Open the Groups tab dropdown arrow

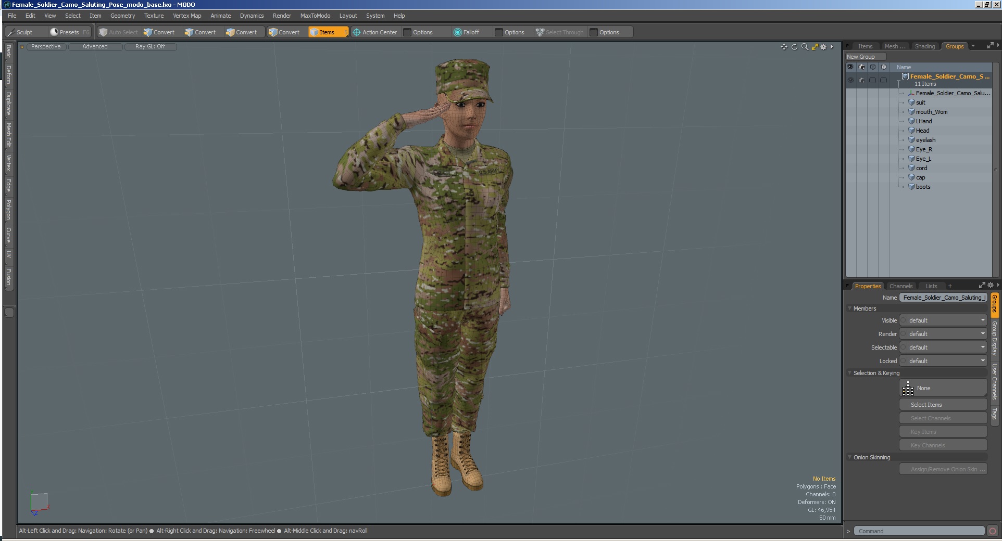pos(973,46)
